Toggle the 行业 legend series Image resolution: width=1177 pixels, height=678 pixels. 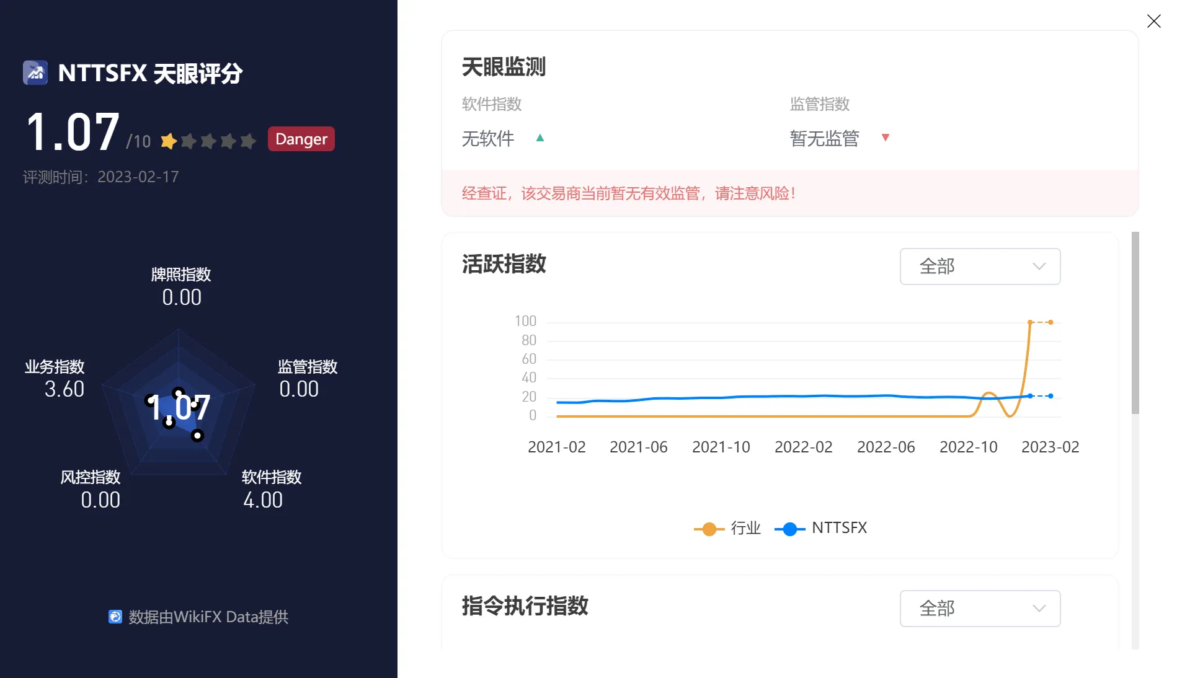(727, 528)
